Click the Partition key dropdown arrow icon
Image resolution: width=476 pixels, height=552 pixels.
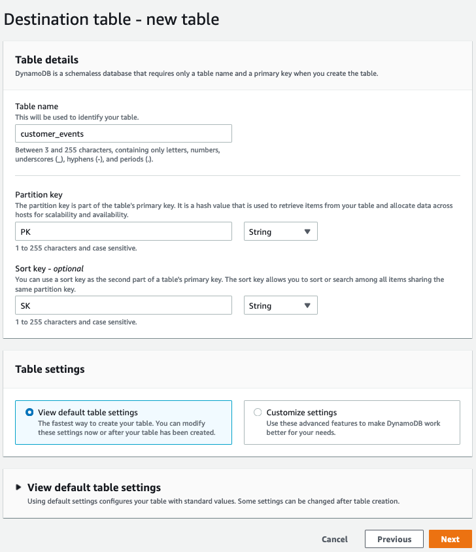click(x=307, y=232)
